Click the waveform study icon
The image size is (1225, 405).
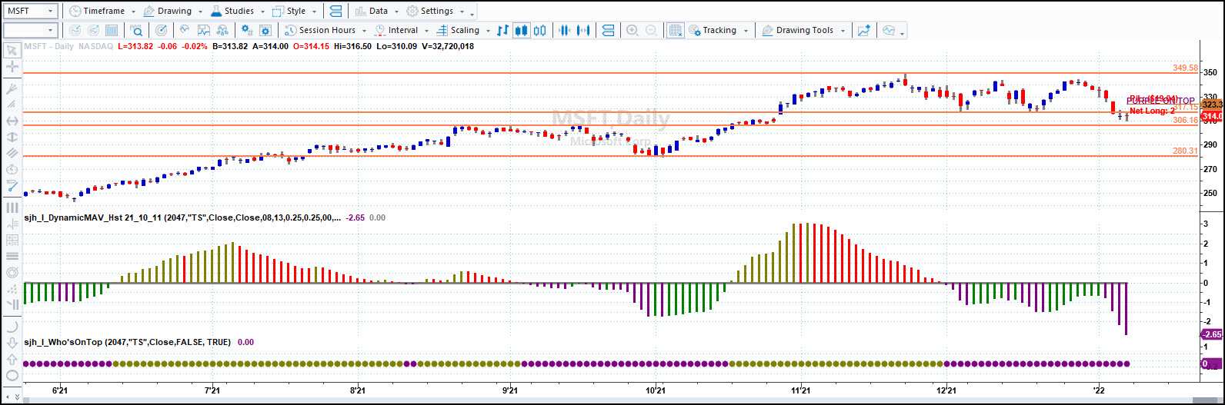tap(185, 31)
